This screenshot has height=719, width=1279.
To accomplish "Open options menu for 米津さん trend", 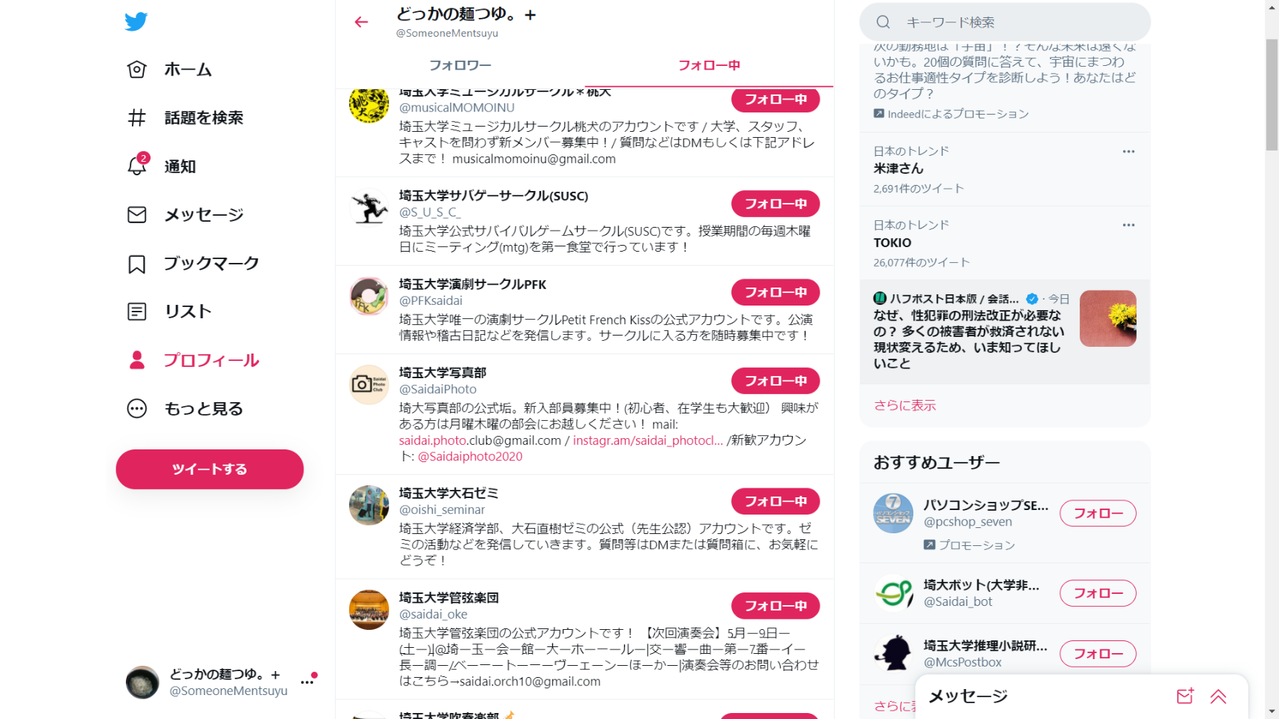I will pos(1128,151).
